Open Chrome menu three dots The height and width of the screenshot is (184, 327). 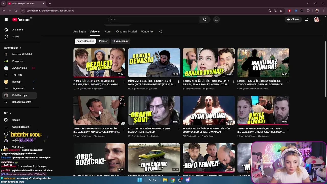(x=323, y=11)
